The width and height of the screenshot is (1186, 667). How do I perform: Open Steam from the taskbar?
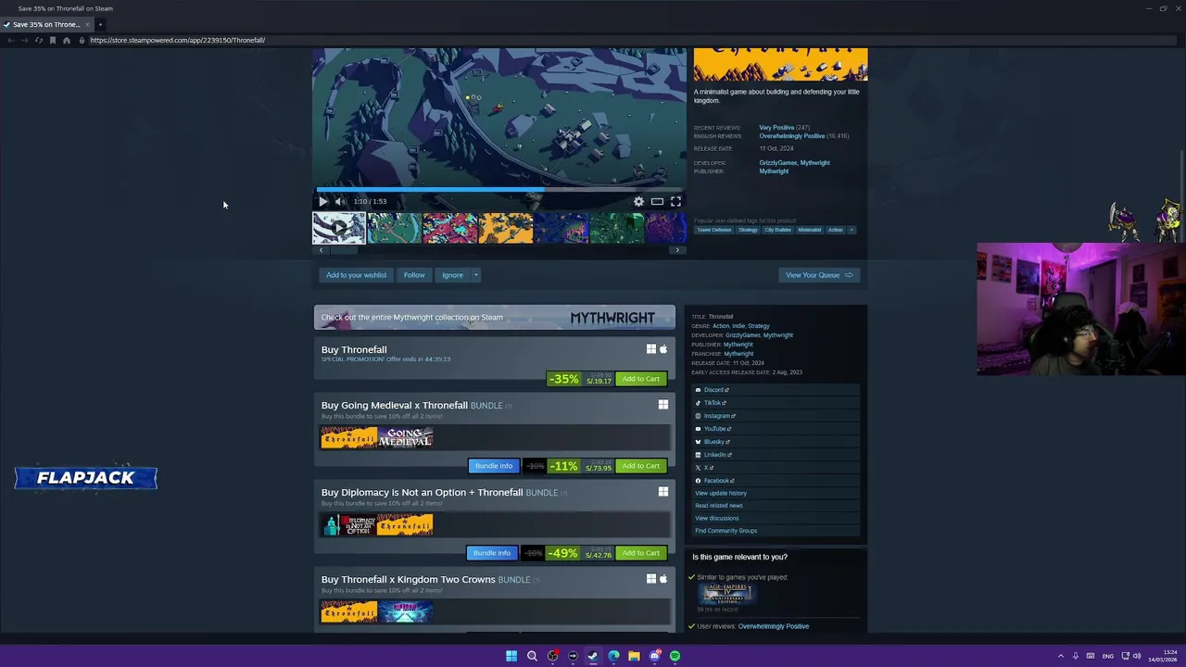[x=593, y=656]
